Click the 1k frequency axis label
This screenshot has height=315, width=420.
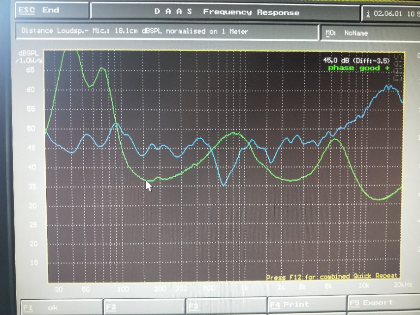244,288
